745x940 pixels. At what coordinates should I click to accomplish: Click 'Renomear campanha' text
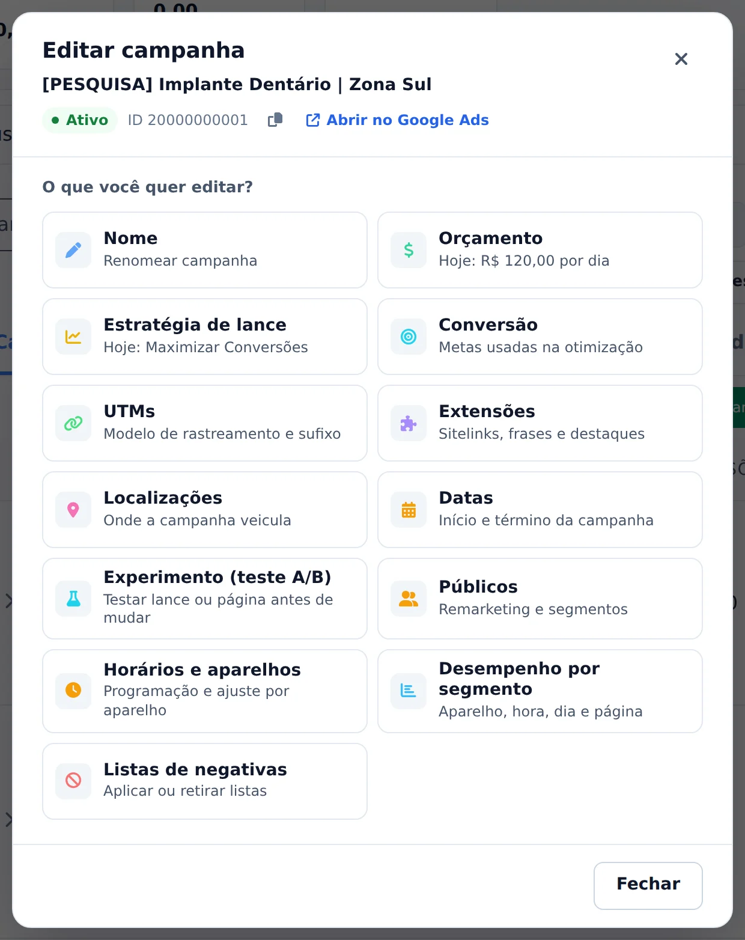click(x=180, y=261)
